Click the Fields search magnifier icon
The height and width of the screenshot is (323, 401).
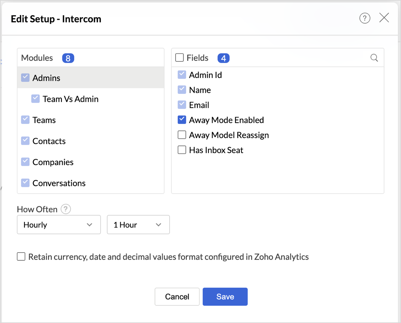tap(374, 58)
